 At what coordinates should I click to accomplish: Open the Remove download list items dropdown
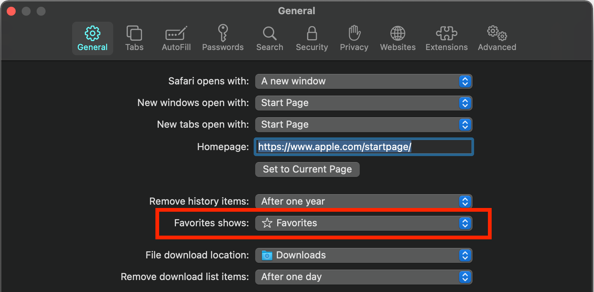click(363, 277)
